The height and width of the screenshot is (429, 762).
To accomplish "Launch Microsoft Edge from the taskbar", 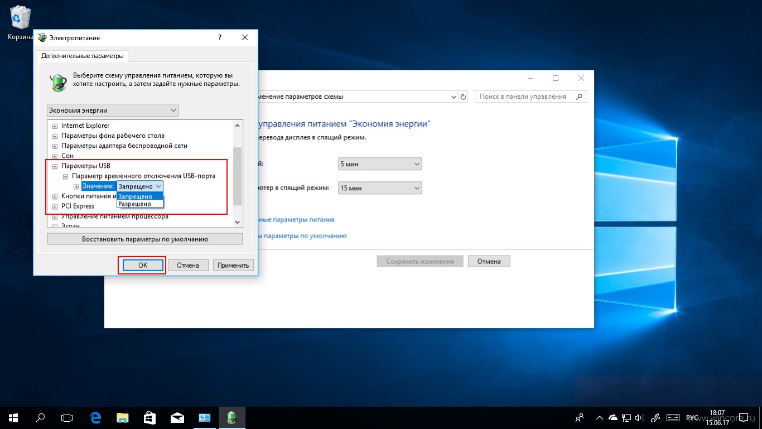I will pos(95,417).
